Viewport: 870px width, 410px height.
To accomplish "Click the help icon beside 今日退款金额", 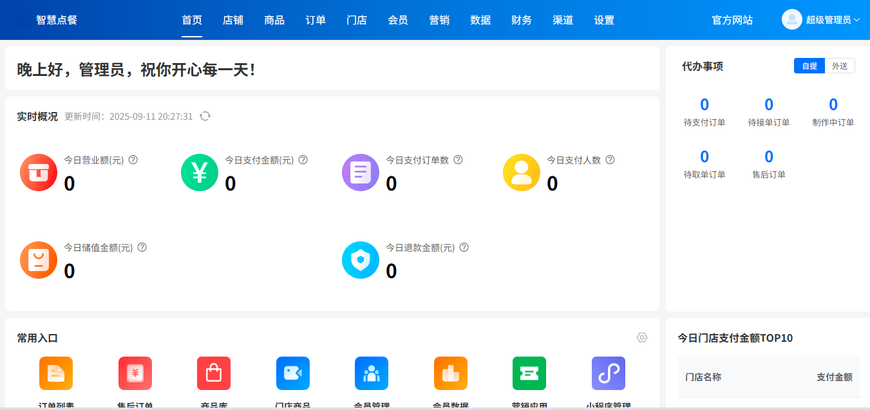I will click(x=464, y=247).
